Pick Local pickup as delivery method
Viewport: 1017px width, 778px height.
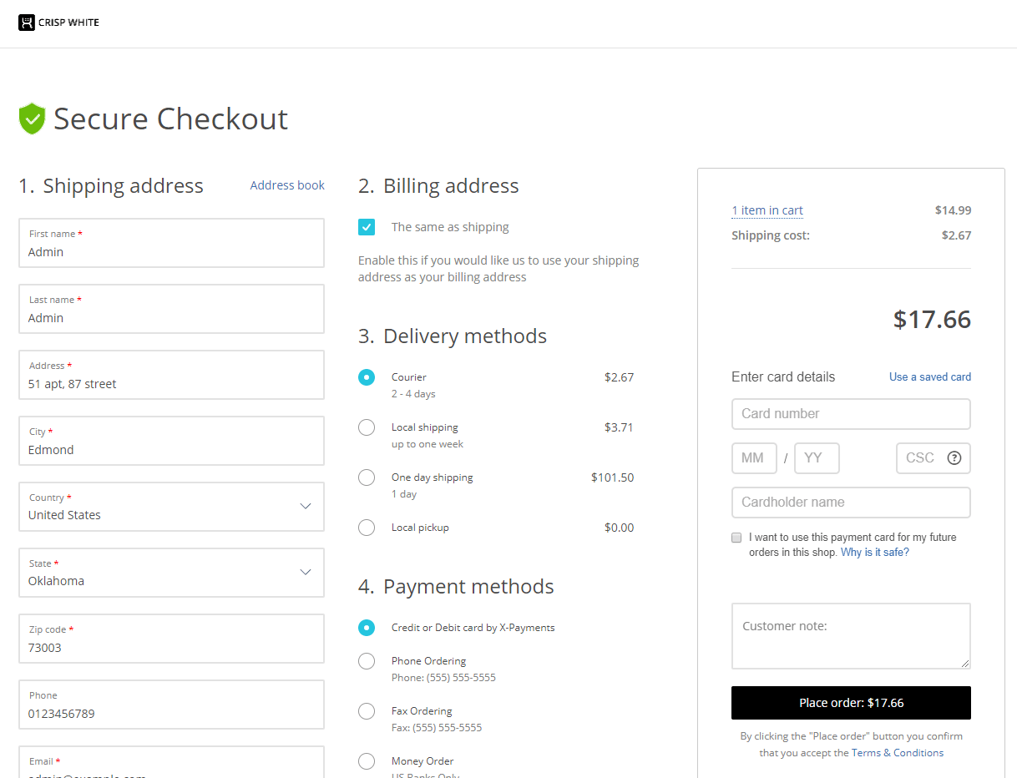pyautogui.click(x=367, y=528)
